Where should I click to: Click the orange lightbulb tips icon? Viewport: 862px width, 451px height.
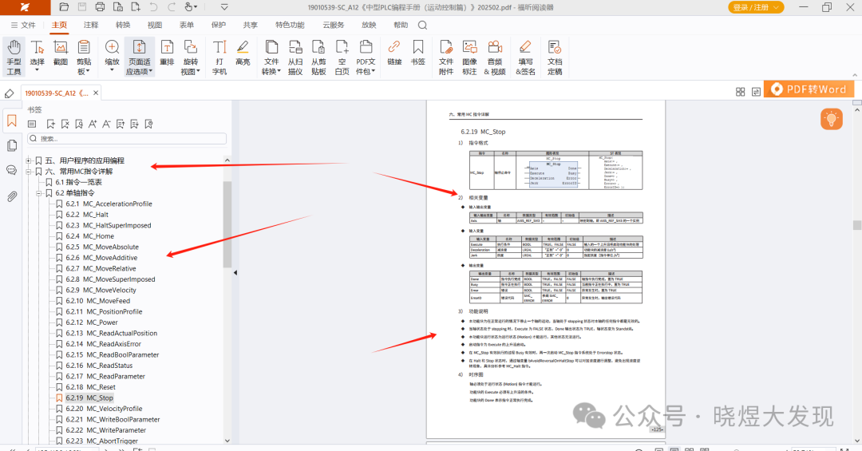point(832,120)
